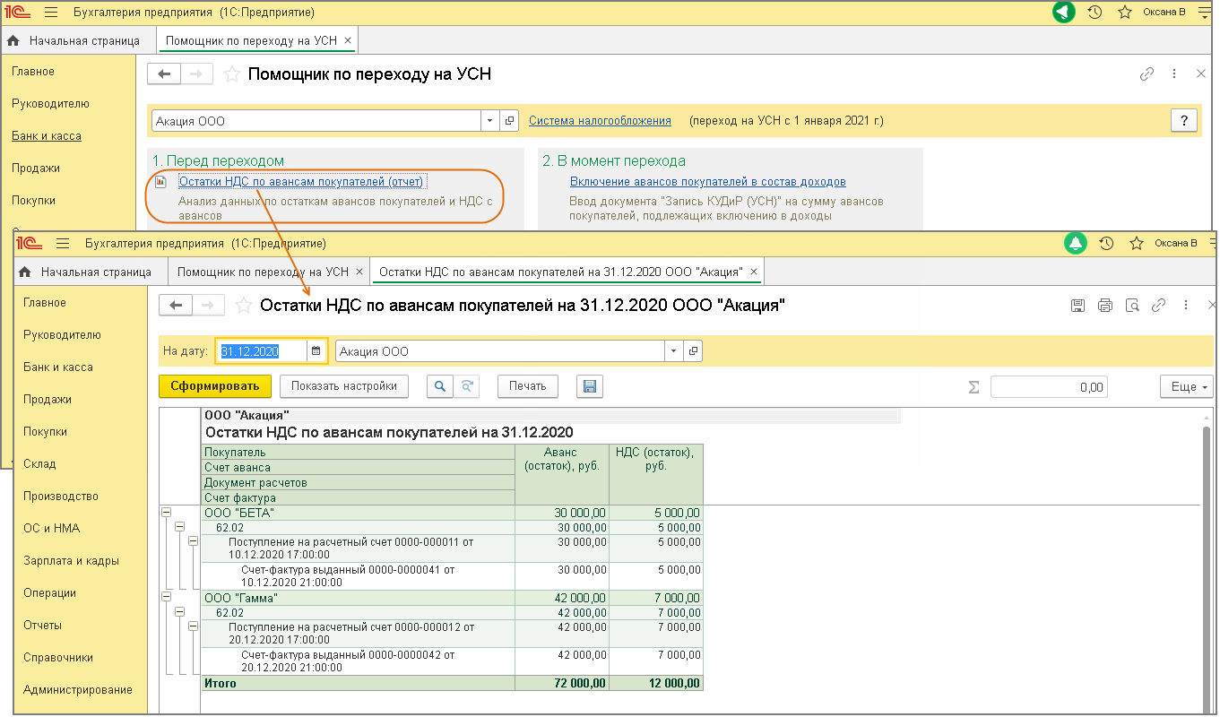Copy link to report with chain icon

[1159, 306]
